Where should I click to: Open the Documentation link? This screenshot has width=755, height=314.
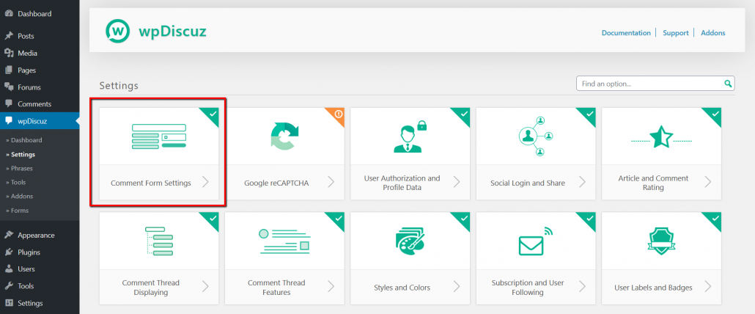coord(626,33)
